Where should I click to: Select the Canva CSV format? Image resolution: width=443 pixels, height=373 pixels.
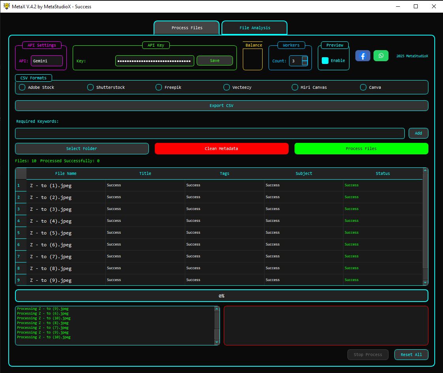(363, 87)
